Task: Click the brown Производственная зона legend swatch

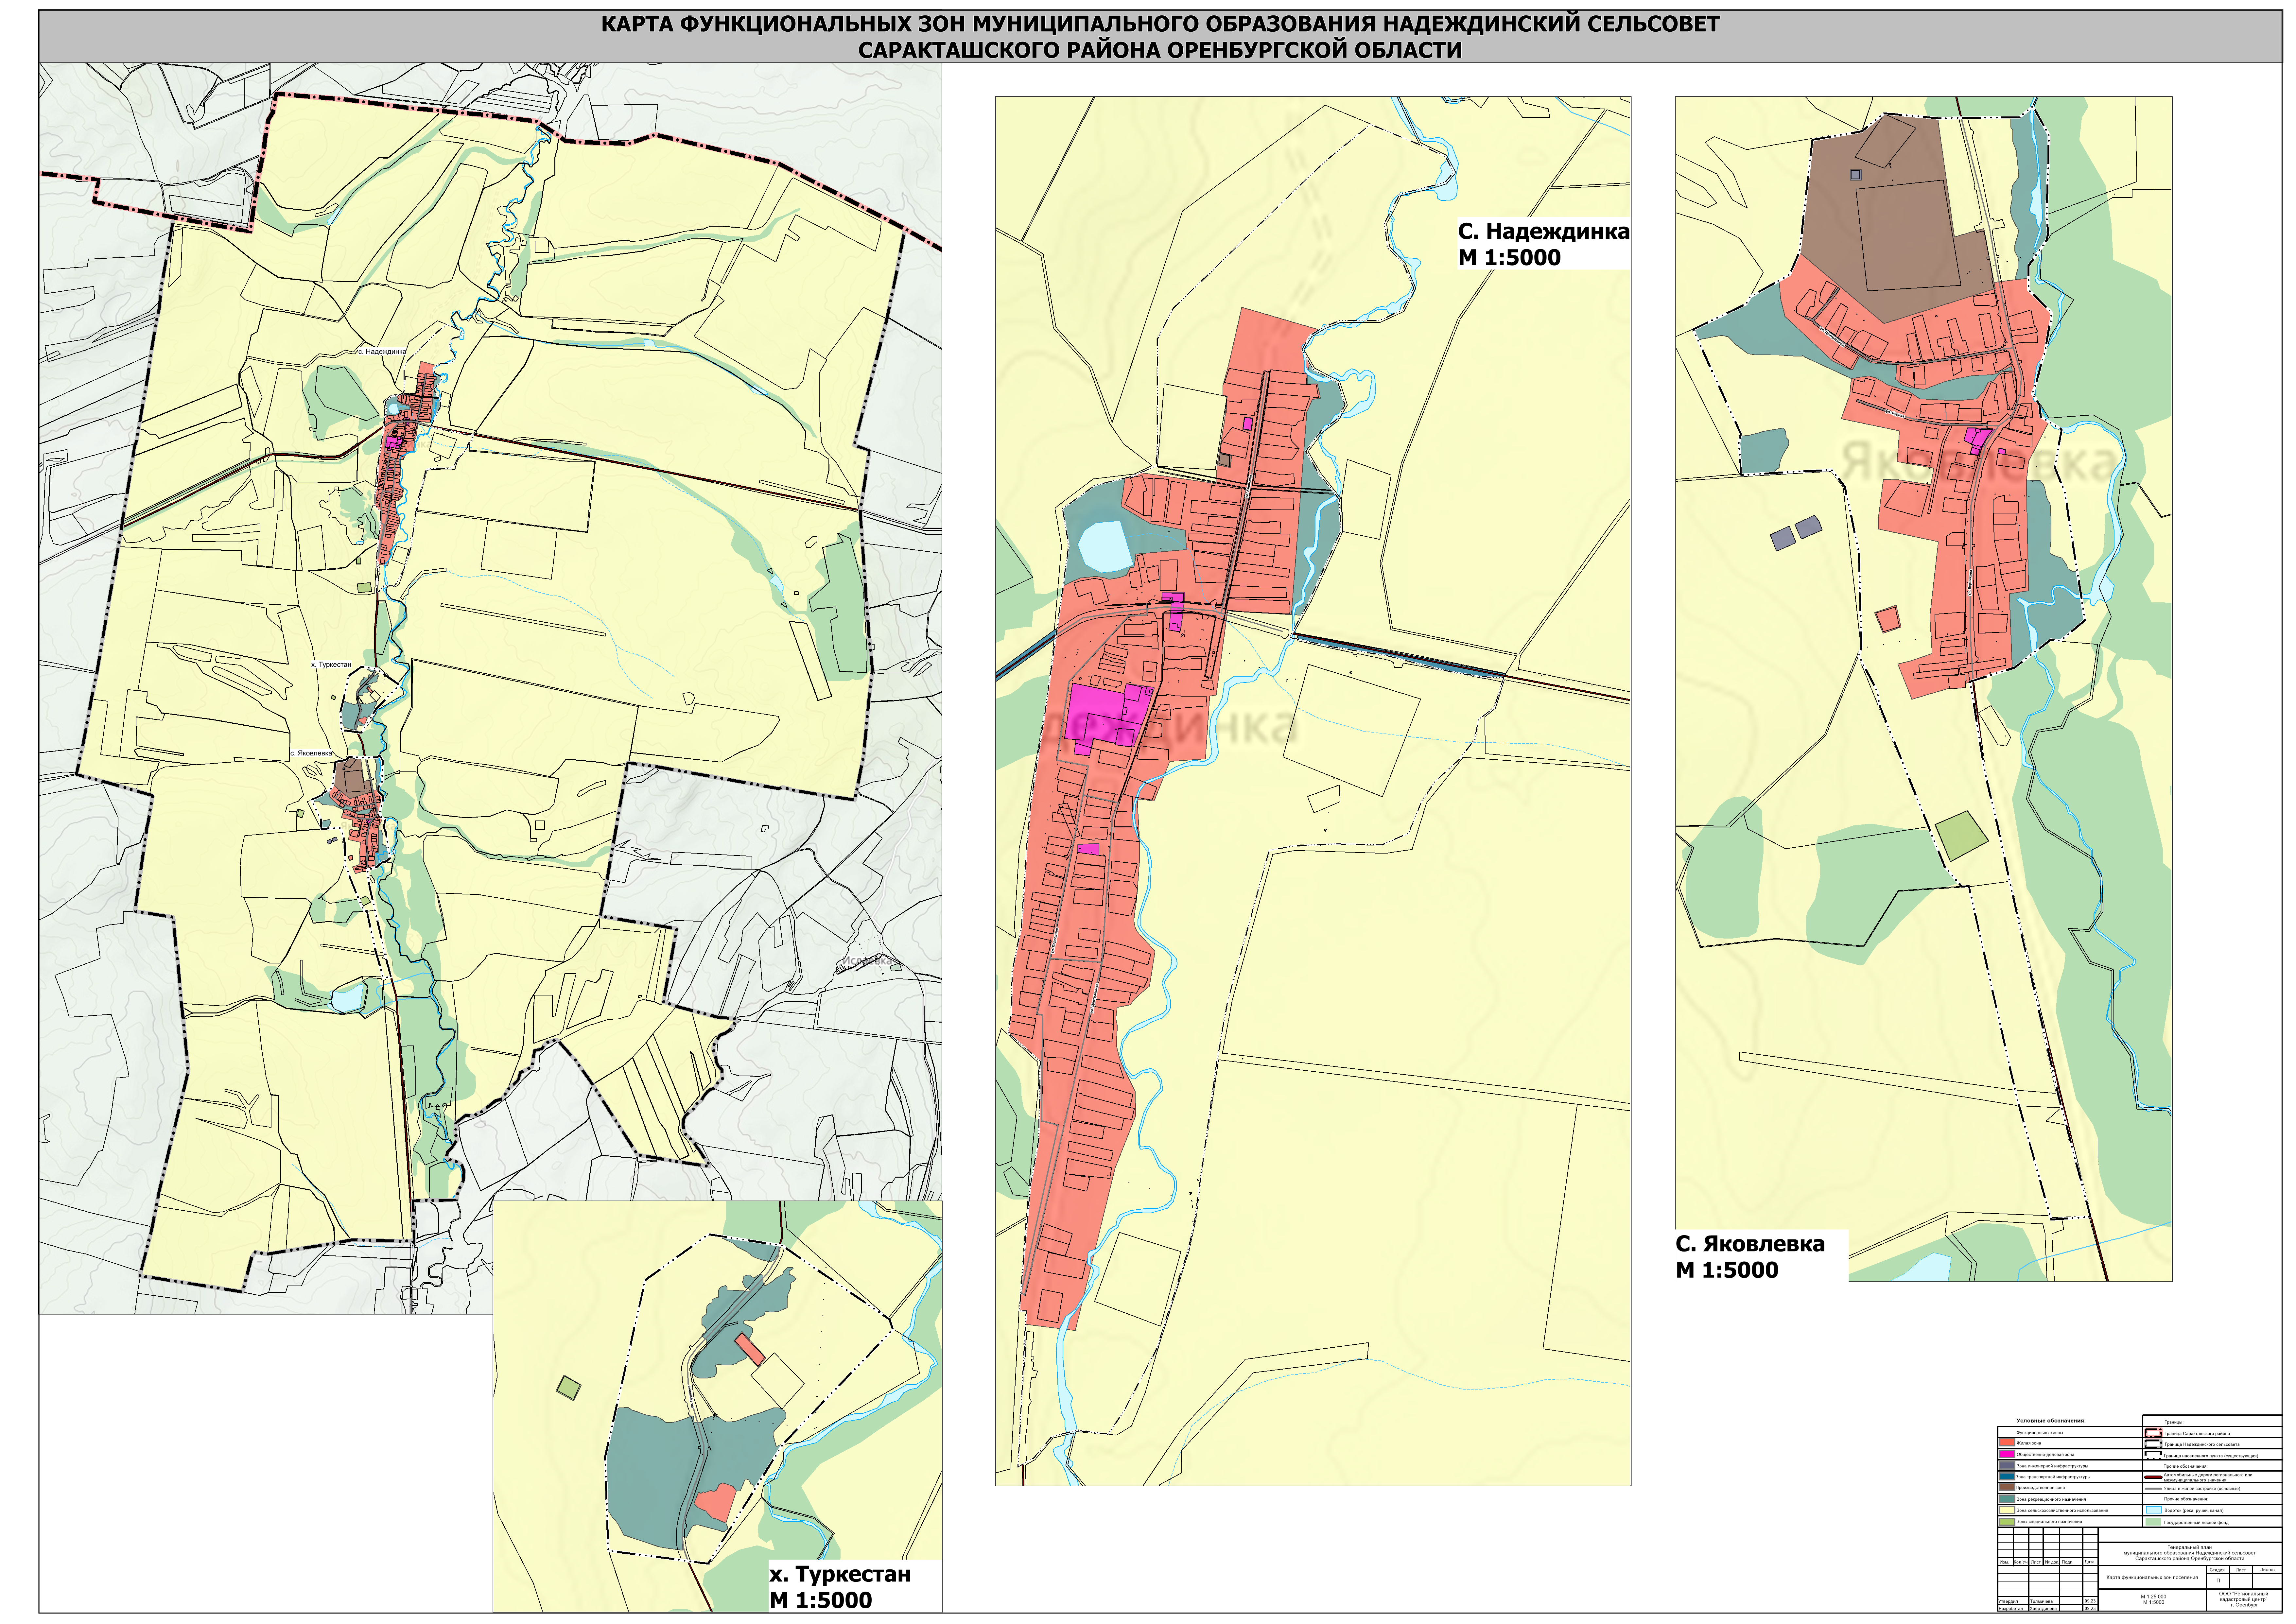Action: coord(2007,1487)
